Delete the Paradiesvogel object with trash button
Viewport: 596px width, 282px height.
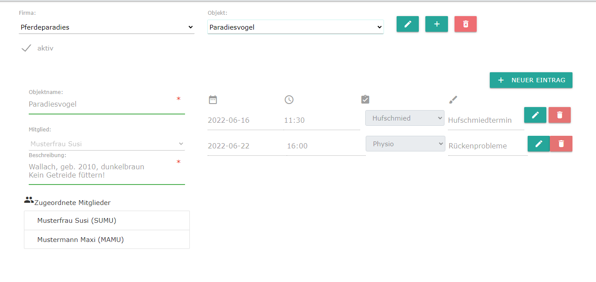[x=465, y=24]
